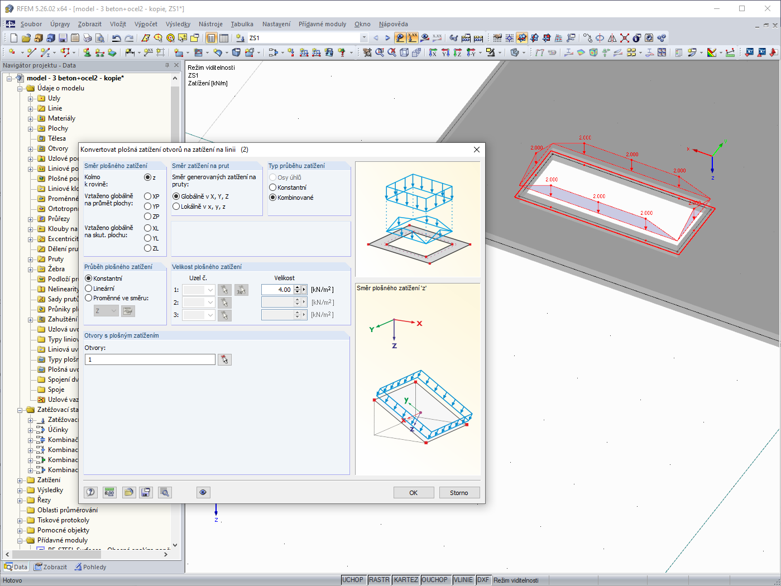Toggle Show loads icon in toolbar

point(400,38)
